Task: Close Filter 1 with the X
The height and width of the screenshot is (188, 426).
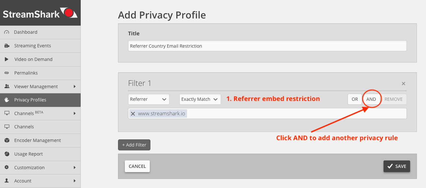Action: [404, 84]
